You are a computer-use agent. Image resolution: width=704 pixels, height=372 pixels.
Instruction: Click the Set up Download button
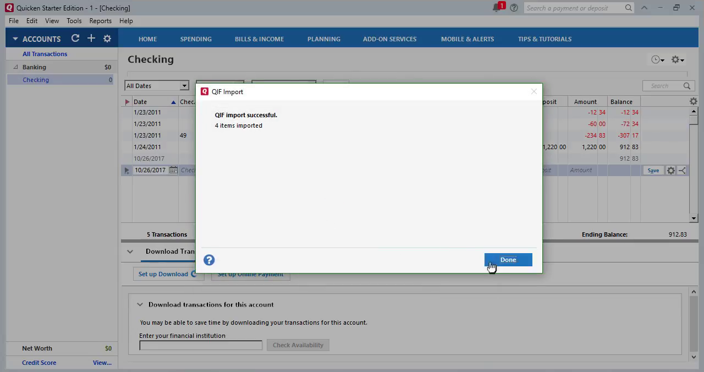pos(167,274)
